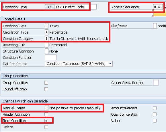Click the Condition Function input field
Image resolution: width=166 pixels, height=132 pixels.
(x=50, y=57)
